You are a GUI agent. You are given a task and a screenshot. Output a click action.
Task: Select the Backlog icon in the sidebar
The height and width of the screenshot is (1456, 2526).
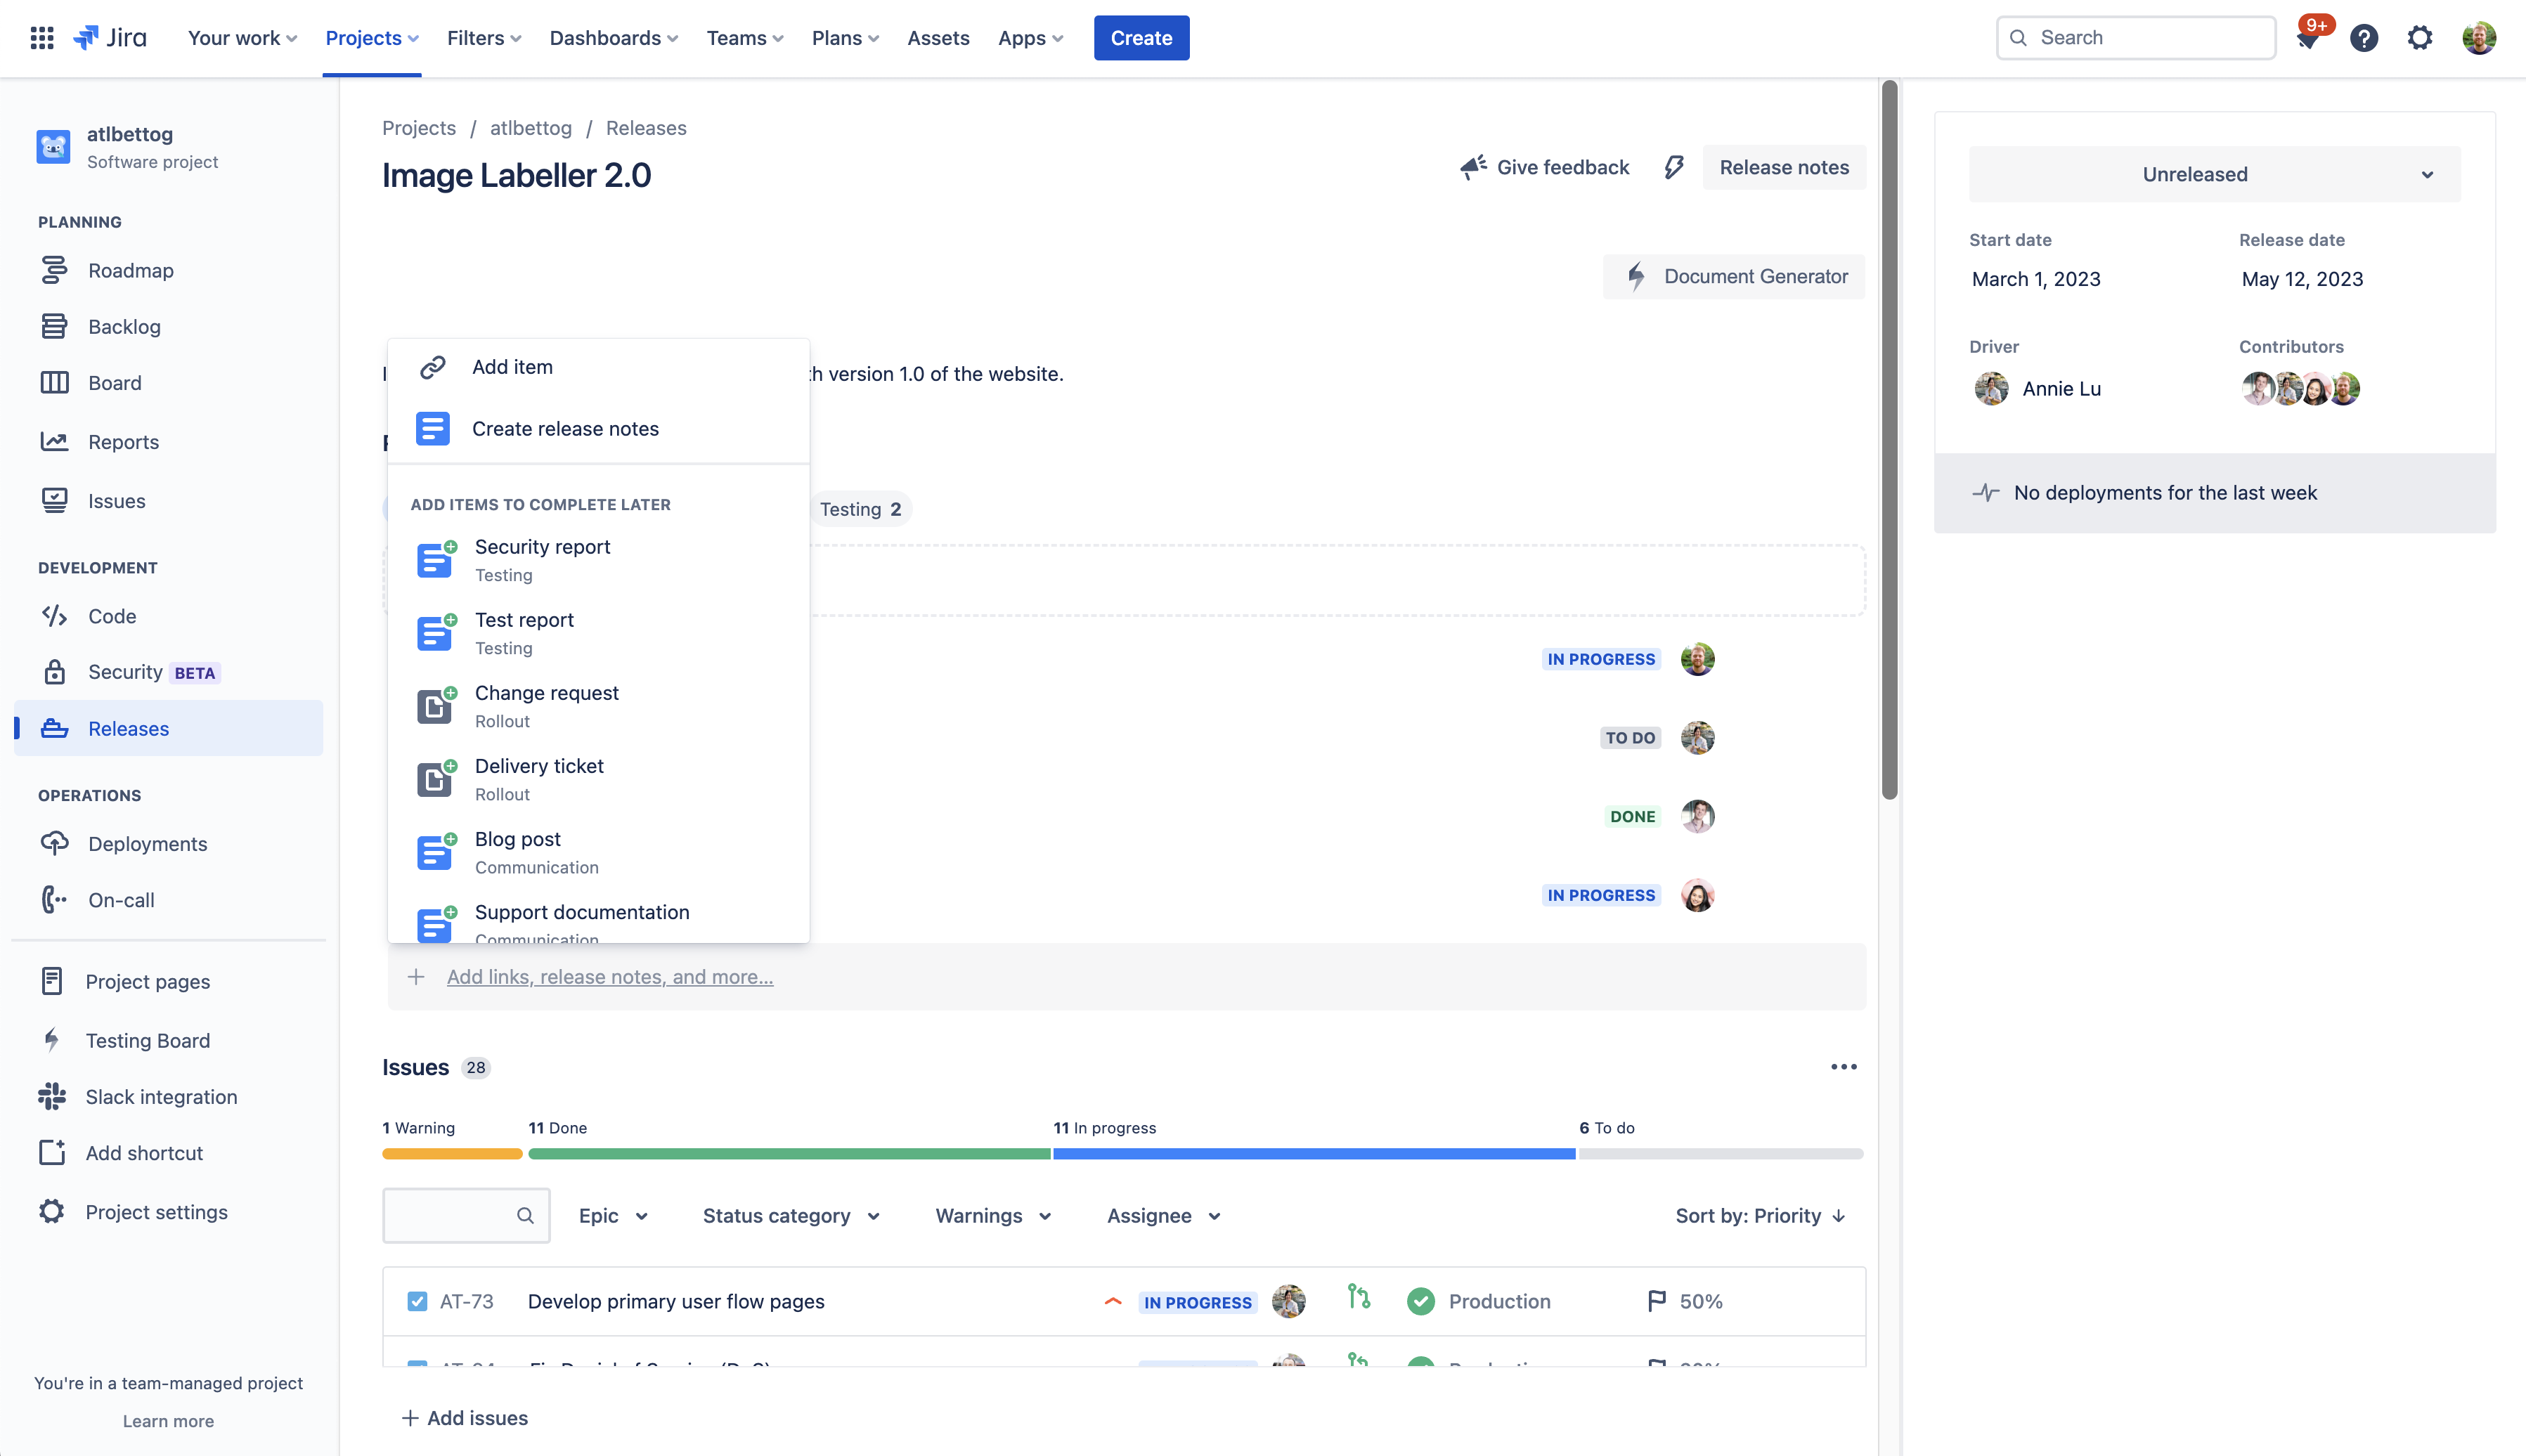tap(55, 326)
